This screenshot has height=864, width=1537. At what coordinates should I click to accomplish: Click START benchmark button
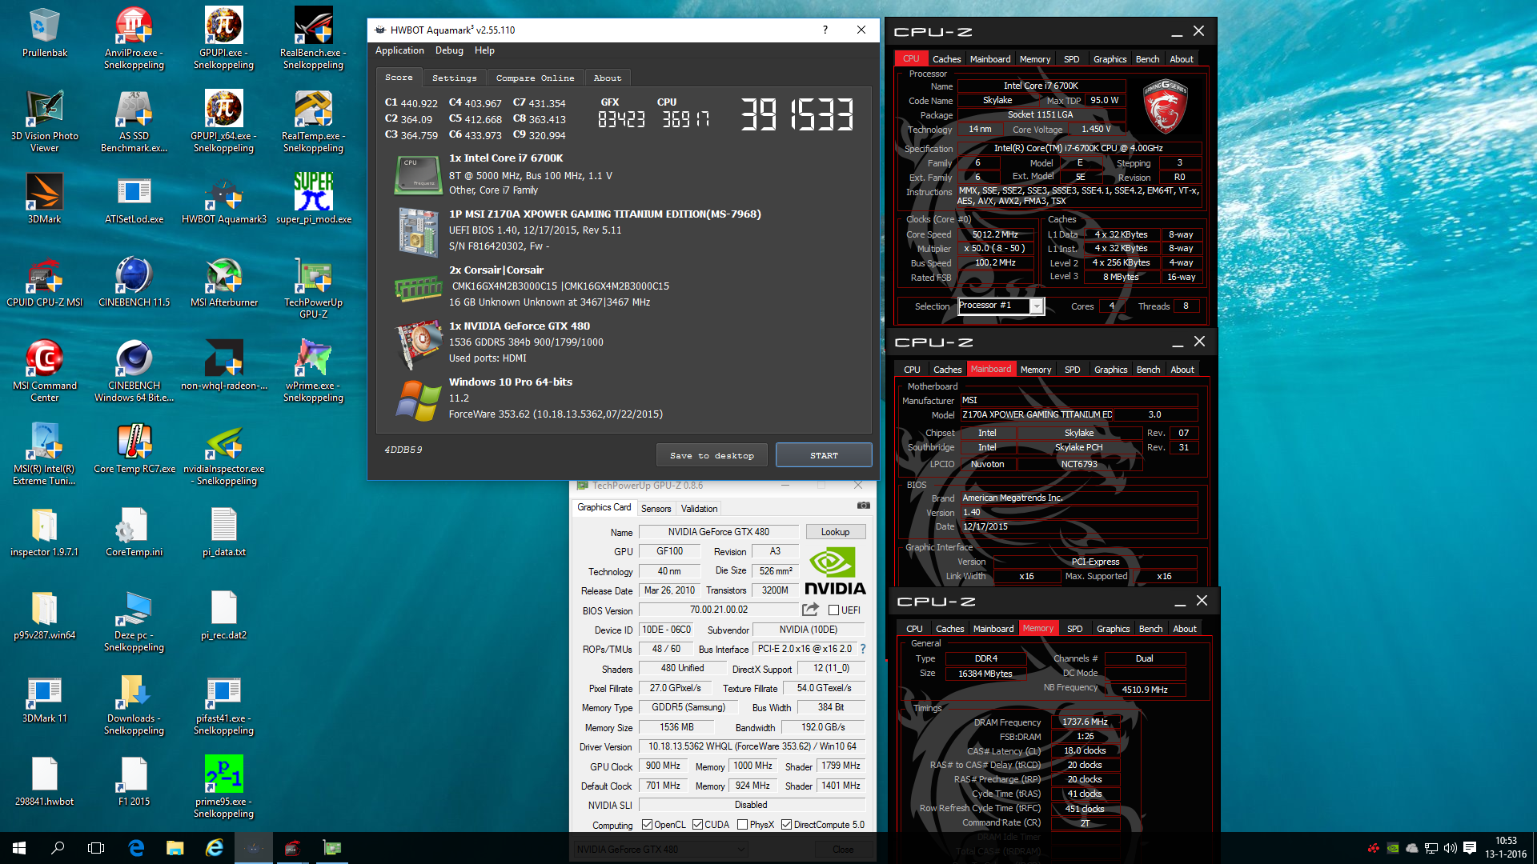824,455
